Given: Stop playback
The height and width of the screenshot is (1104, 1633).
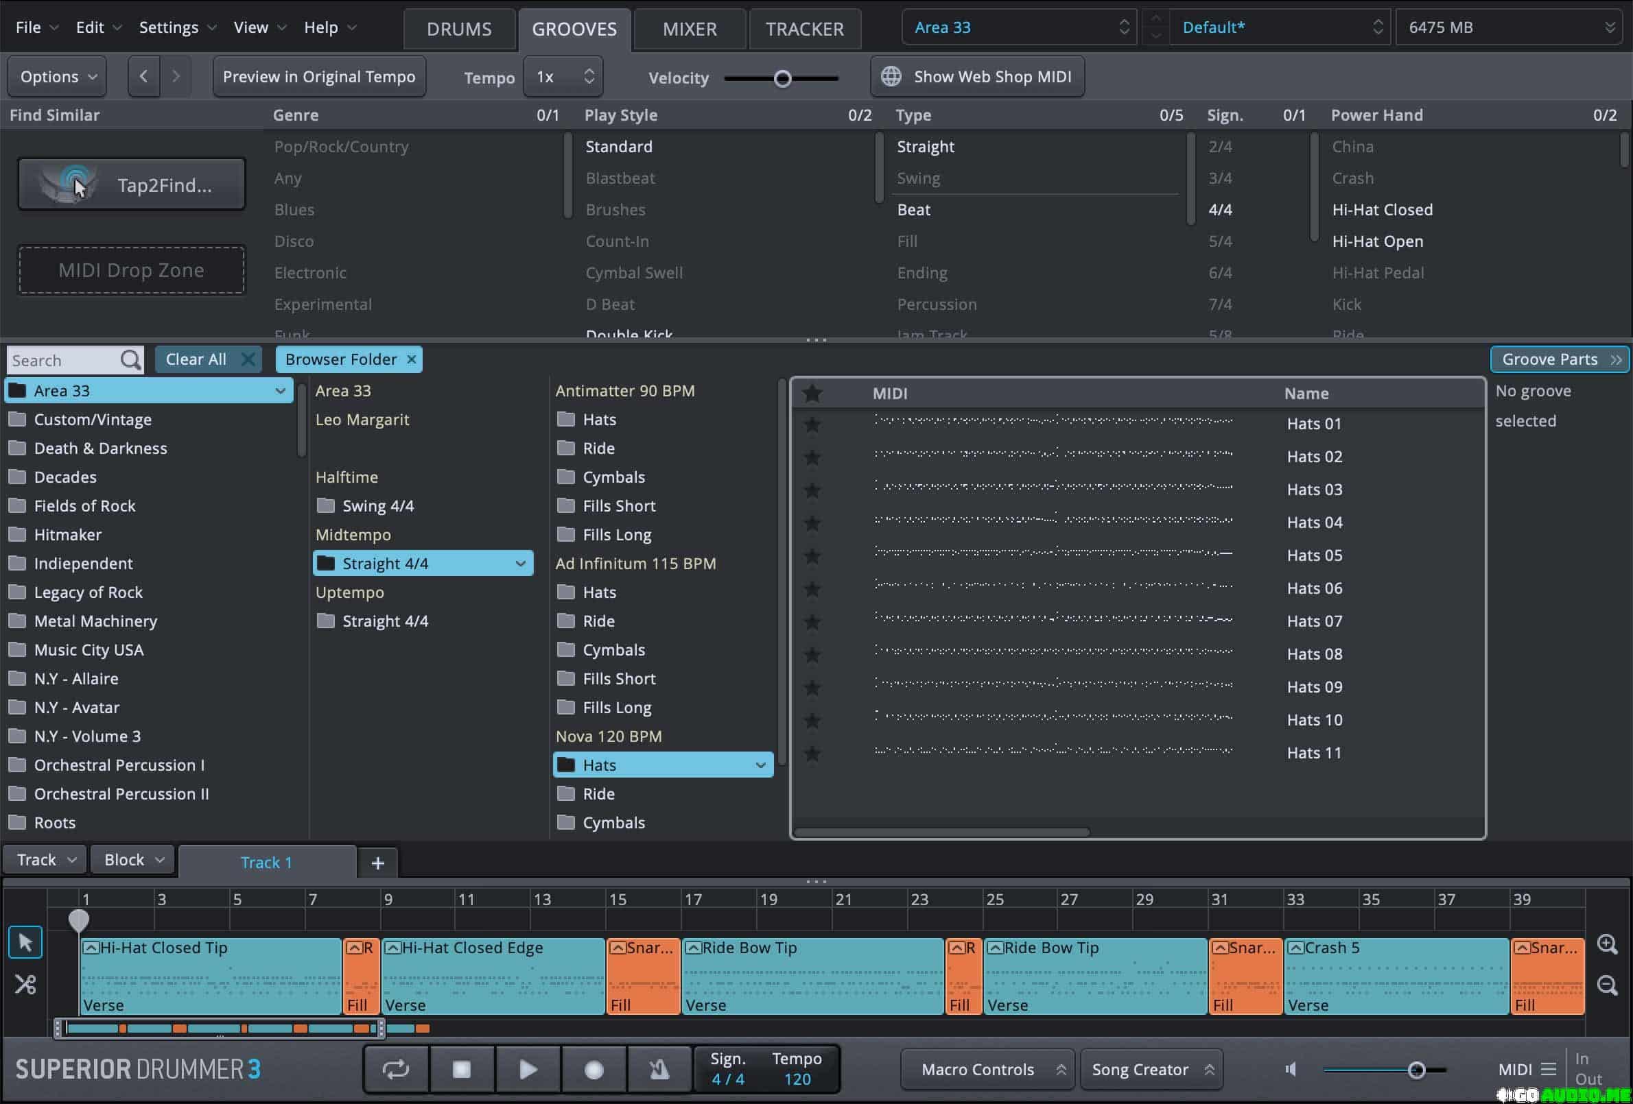Looking at the screenshot, I should 462,1069.
